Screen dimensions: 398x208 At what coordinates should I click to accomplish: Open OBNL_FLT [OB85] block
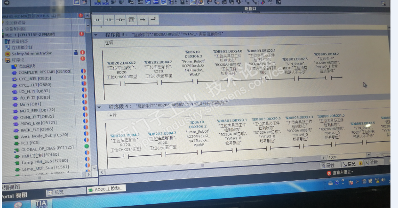(x=37, y=117)
